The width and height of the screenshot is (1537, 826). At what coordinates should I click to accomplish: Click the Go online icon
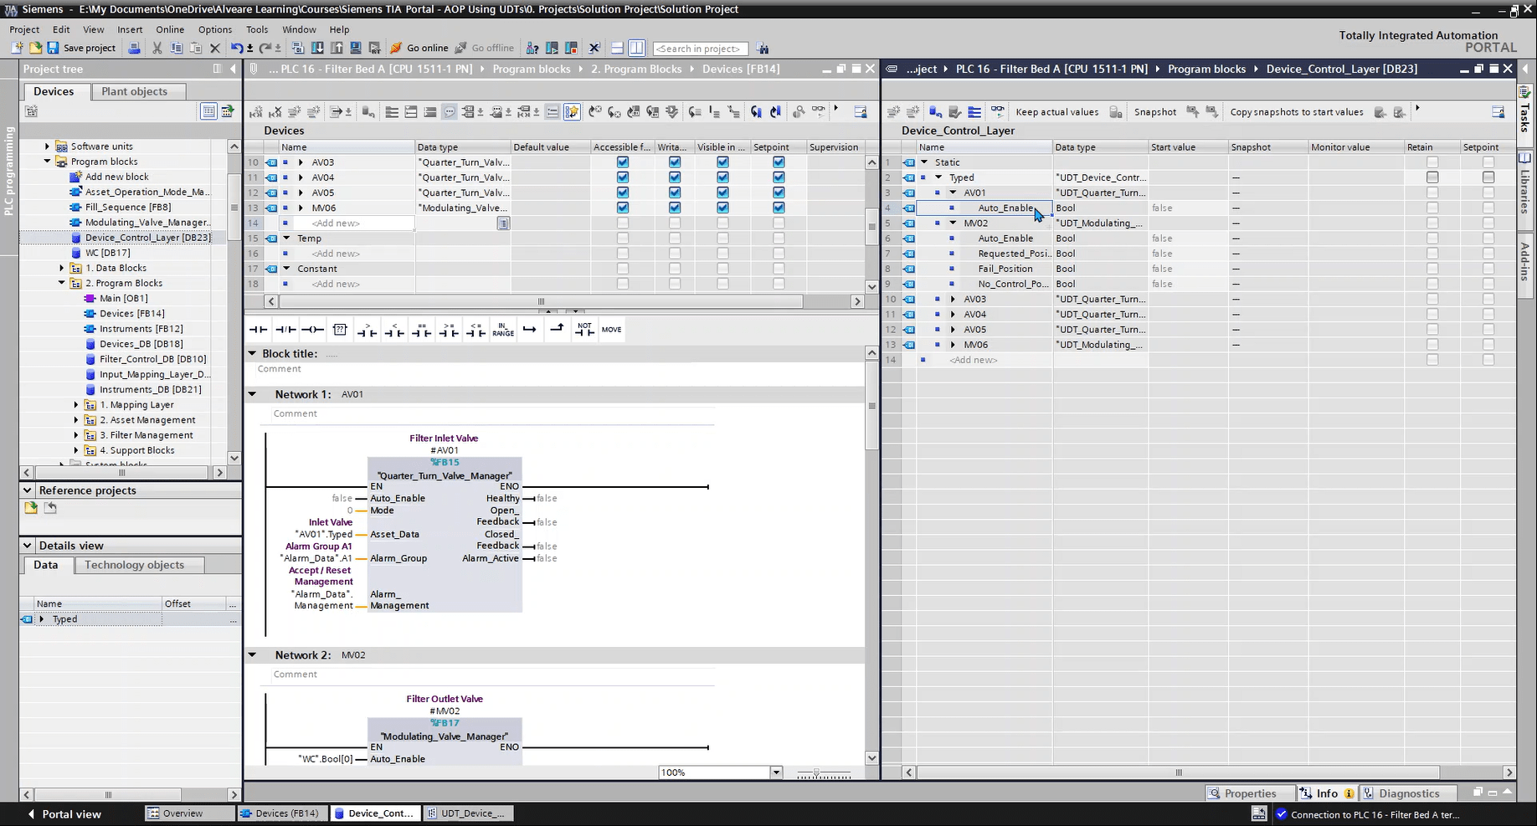point(396,48)
